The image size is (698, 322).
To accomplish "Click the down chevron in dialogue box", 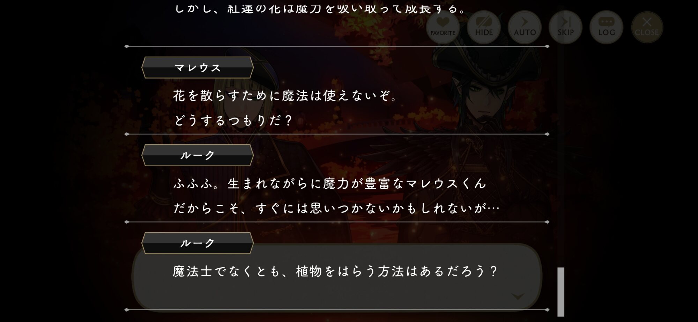I will pyautogui.click(x=518, y=297).
